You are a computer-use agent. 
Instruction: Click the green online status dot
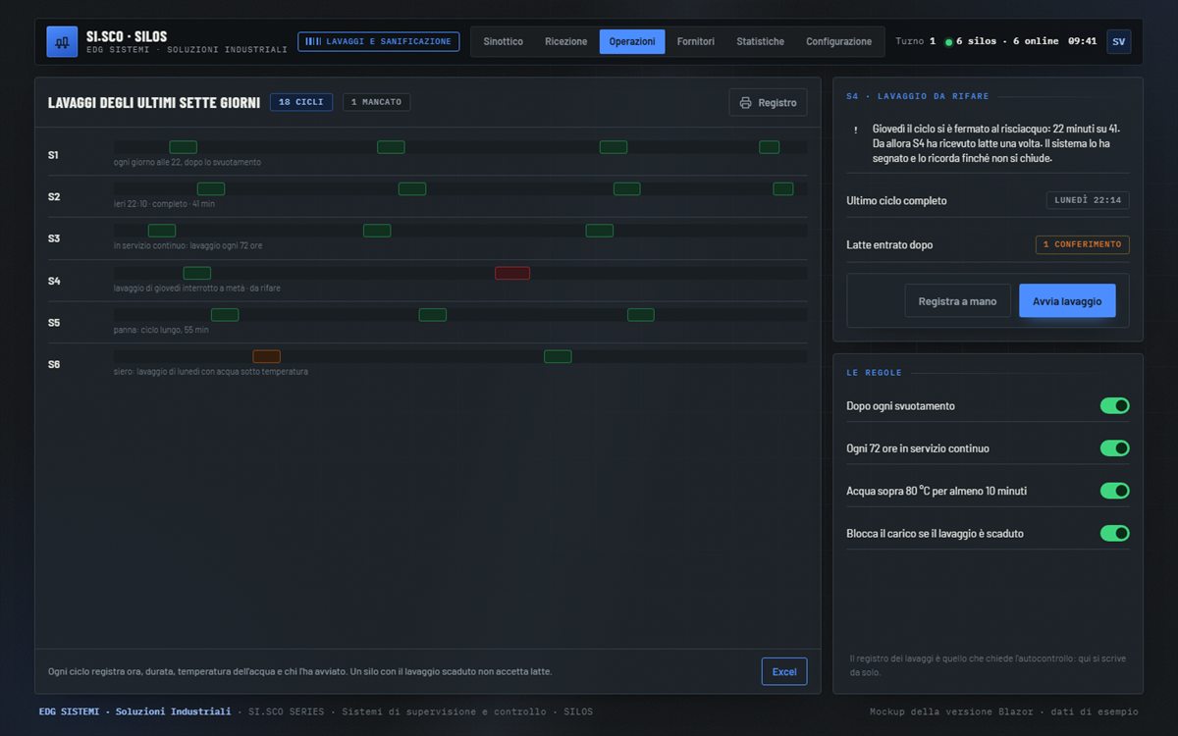(948, 42)
